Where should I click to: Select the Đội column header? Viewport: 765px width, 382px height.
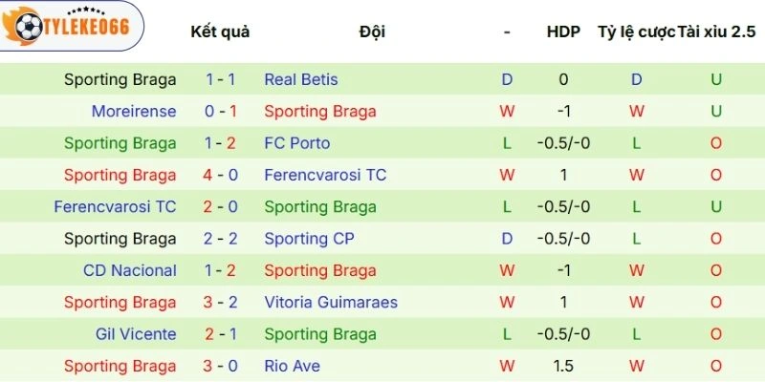point(373,32)
